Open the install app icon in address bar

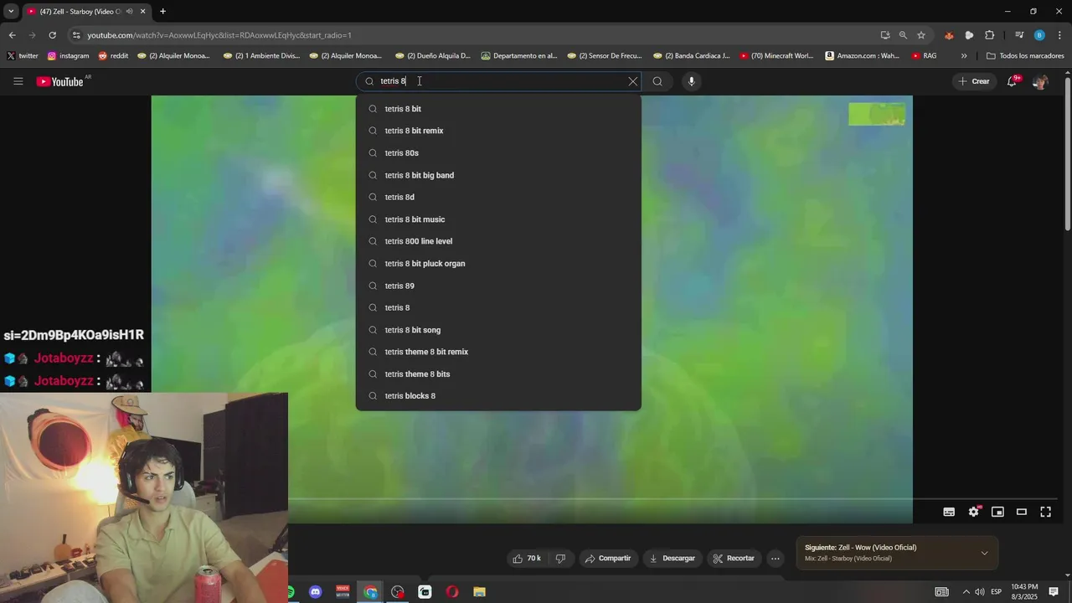[x=885, y=35]
